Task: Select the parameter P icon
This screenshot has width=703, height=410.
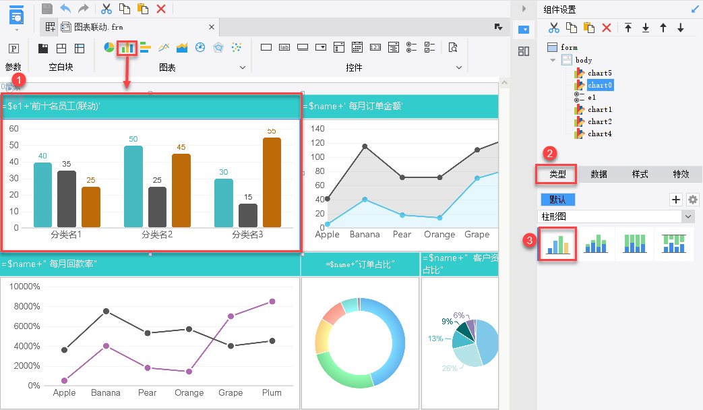Action: (14, 49)
